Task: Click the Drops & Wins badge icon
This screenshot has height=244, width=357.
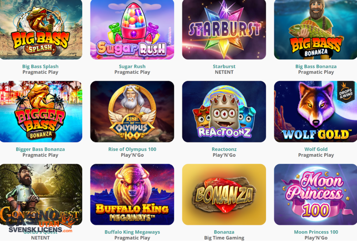Action: (346, 92)
